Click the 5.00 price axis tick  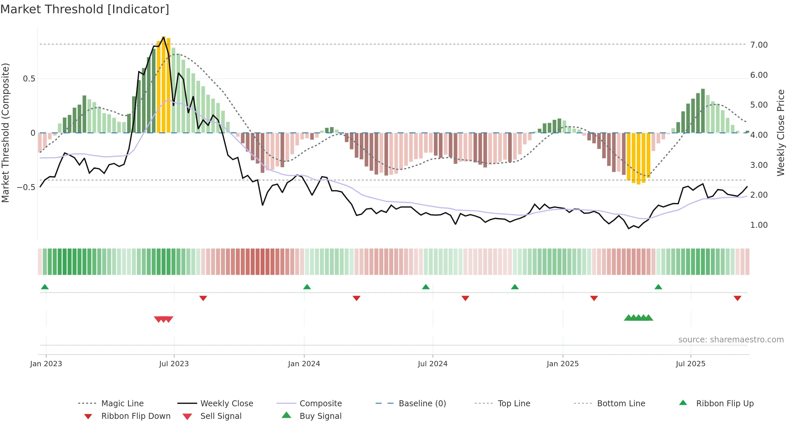tap(759, 105)
